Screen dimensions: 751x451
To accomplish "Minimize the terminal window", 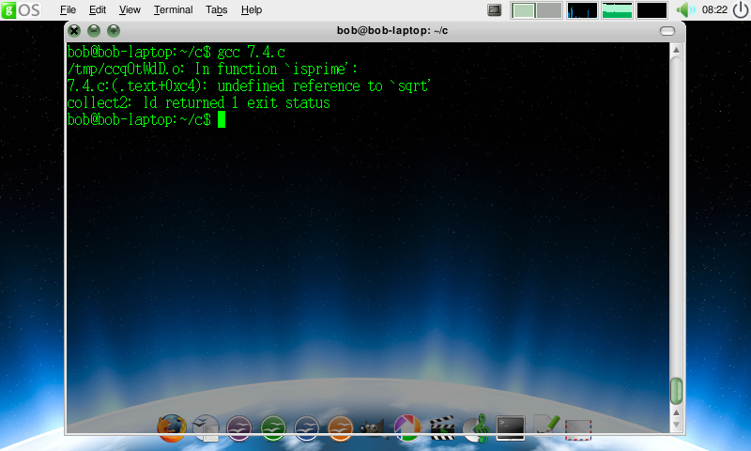I will (x=94, y=31).
